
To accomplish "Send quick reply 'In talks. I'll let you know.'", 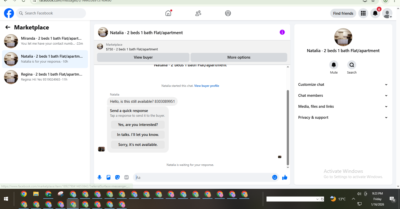I will (138, 135).
